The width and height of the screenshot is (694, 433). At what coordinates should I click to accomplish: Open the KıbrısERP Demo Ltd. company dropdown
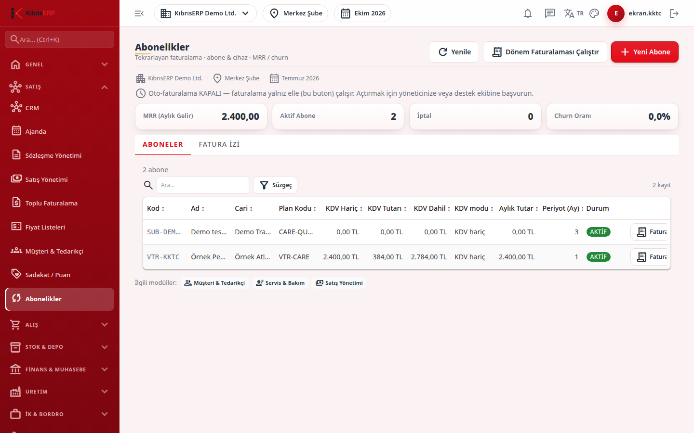205,13
